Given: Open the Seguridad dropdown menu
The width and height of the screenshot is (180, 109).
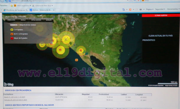Looking at the screenshot, I should [160, 9].
